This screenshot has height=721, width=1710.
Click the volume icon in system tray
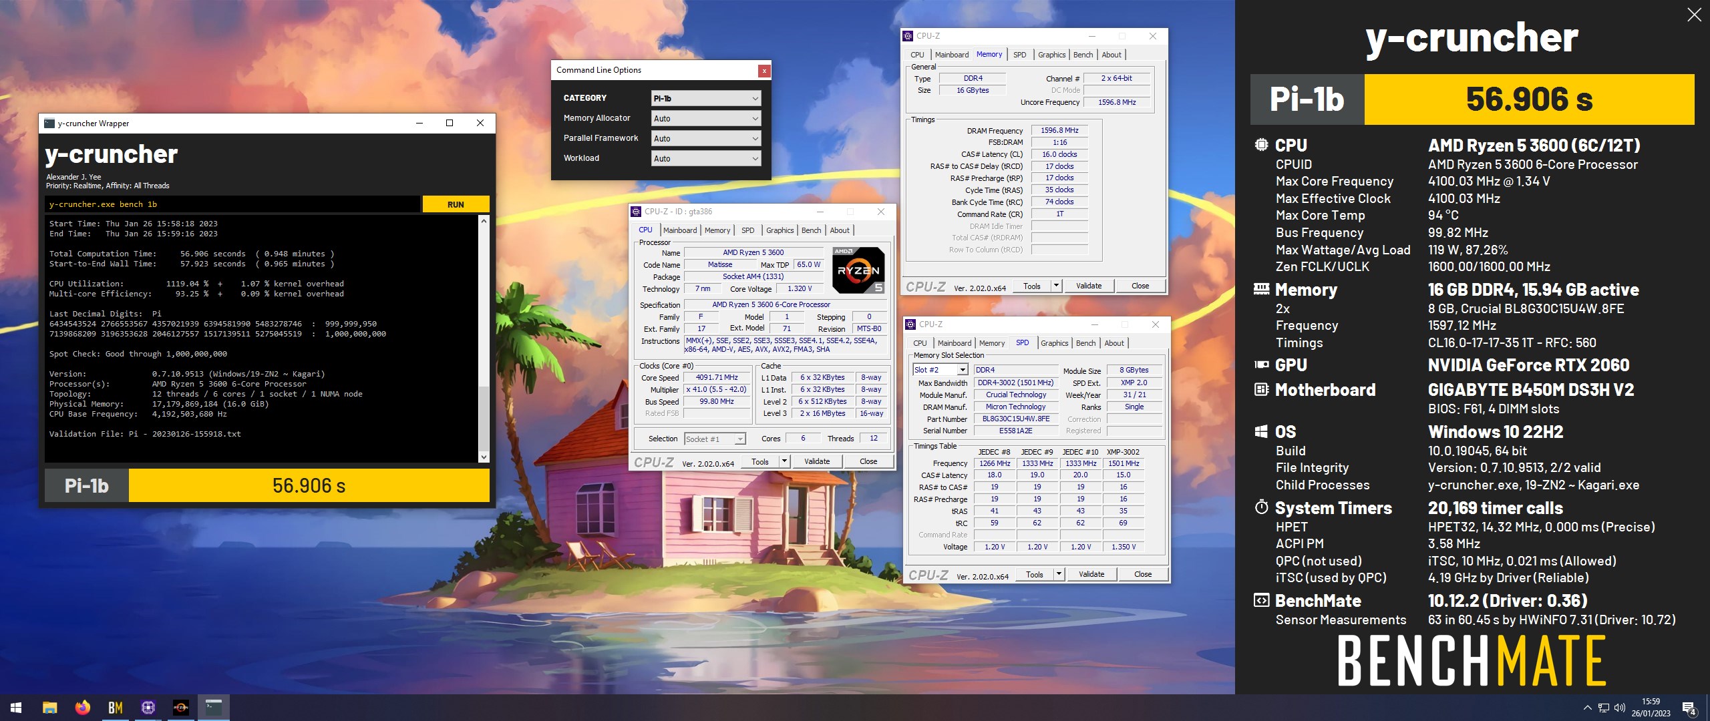(x=1619, y=708)
